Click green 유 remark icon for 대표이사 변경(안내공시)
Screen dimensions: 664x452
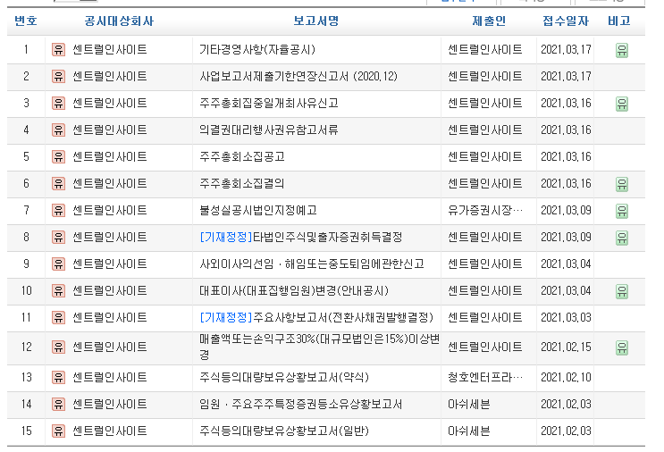622,291
